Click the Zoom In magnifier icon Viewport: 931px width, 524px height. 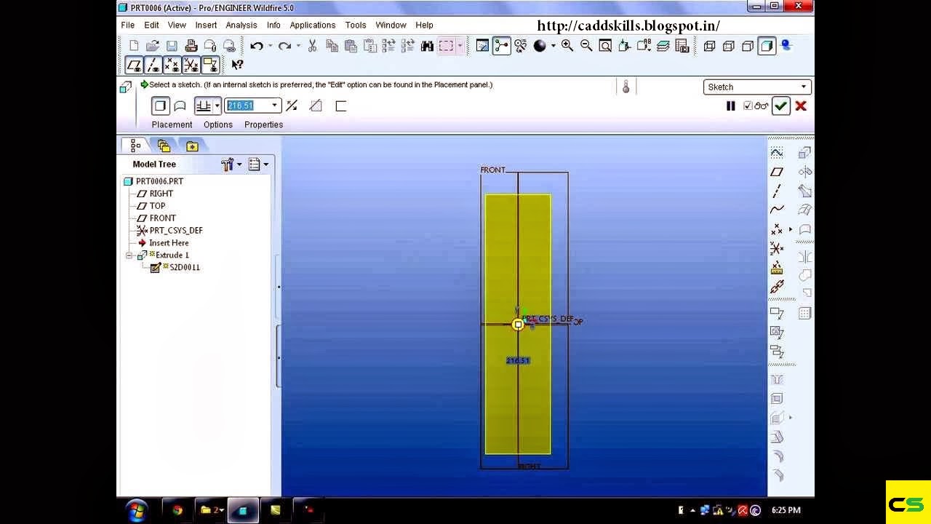[567, 45]
